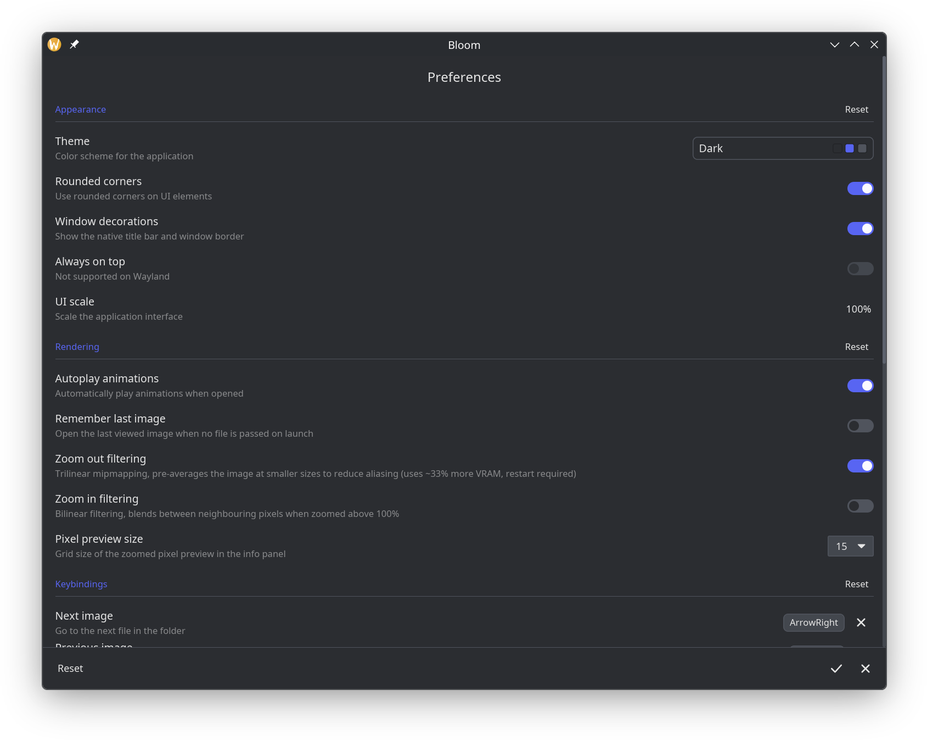Viewport: 927px width, 740px height.
Task: Disable the Rounded corners toggle
Action: [x=860, y=188]
